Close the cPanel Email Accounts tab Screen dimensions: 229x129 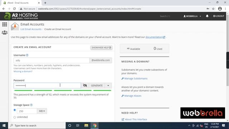[x=39, y=3]
